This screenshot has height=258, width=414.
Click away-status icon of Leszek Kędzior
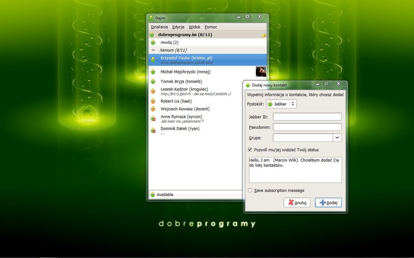click(x=153, y=91)
